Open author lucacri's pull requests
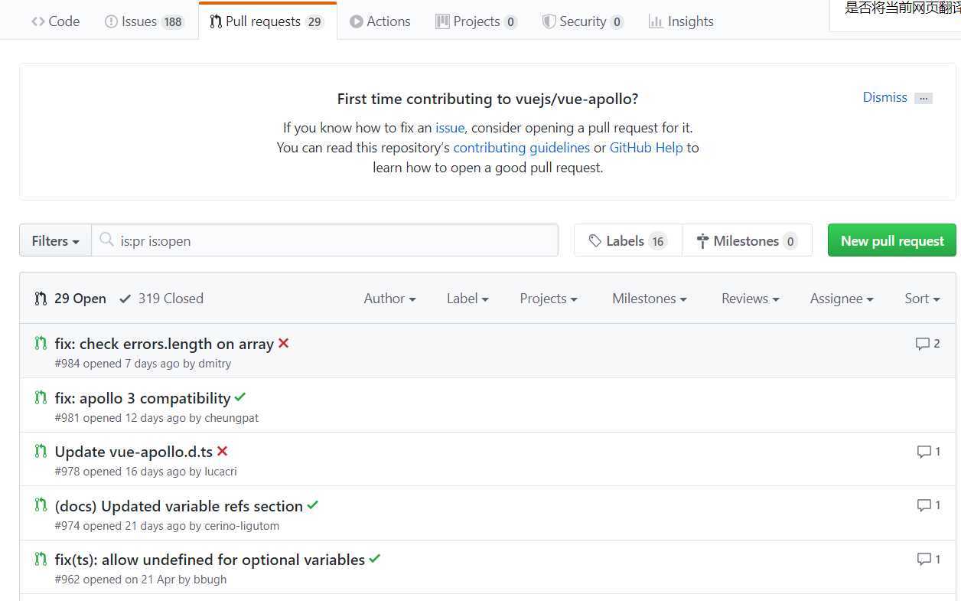961x601 pixels. pos(221,472)
